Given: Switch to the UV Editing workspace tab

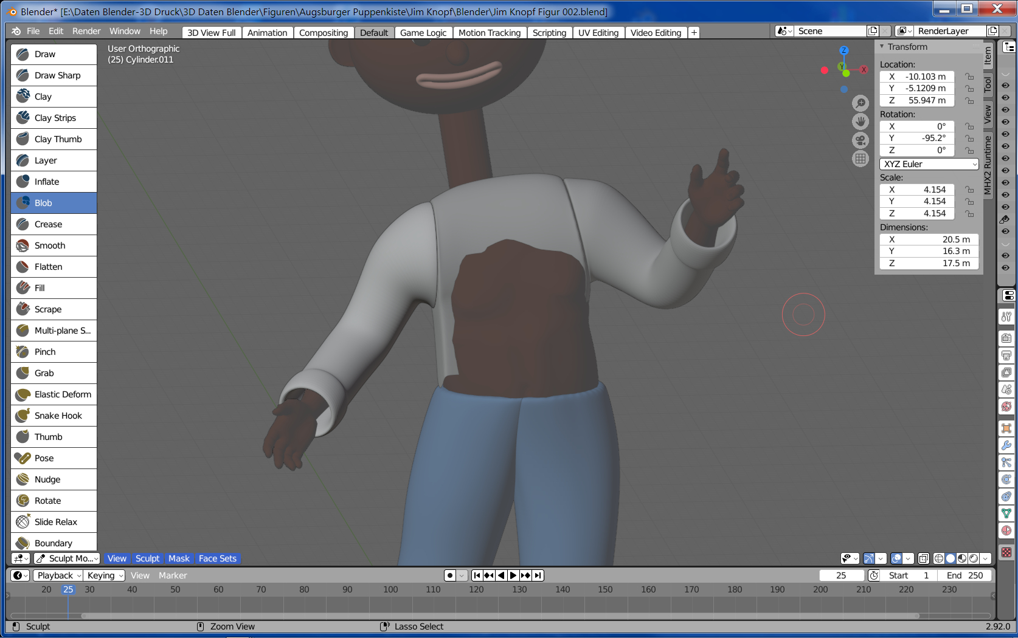Looking at the screenshot, I should pos(598,33).
